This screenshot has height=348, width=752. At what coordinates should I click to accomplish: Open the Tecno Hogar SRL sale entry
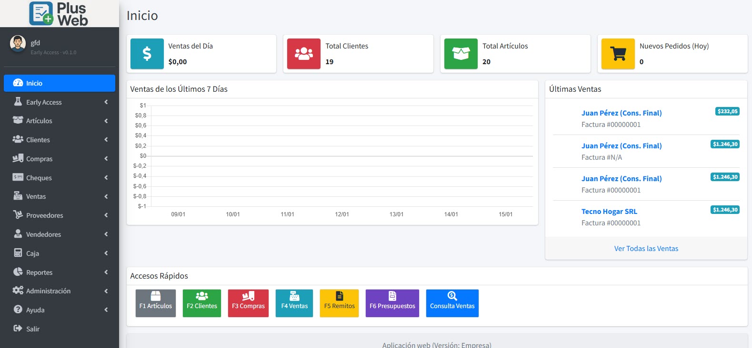point(609,212)
